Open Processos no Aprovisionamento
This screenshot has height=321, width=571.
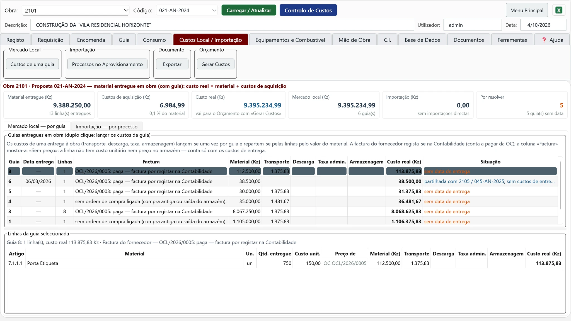pyautogui.click(x=107, y=64)
